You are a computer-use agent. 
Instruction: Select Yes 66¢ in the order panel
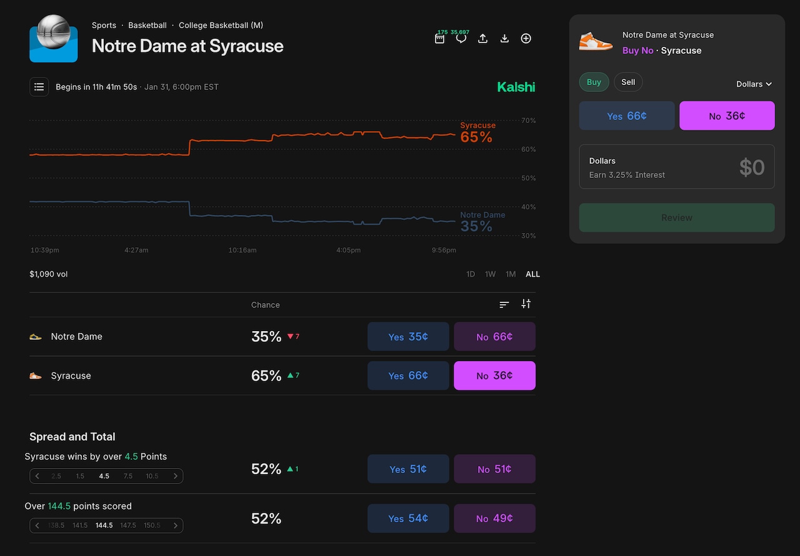coord(627,116)
